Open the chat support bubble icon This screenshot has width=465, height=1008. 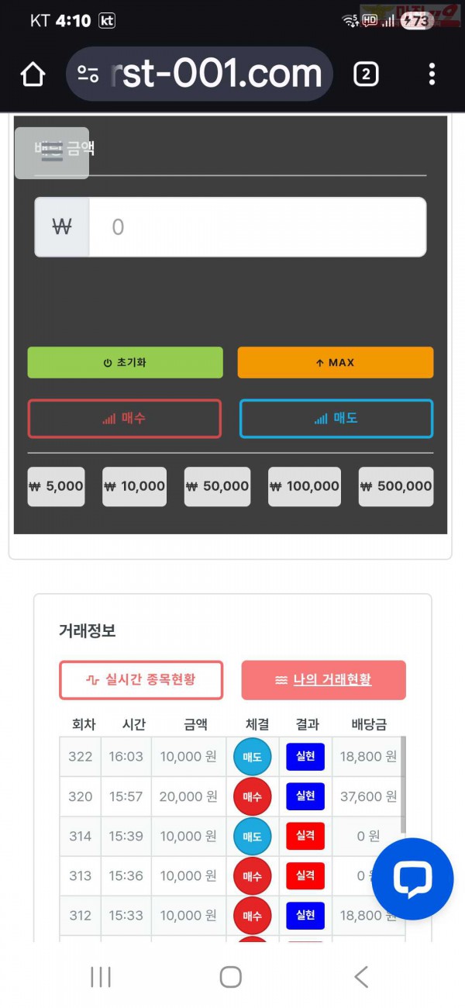[x=412, y=879]
